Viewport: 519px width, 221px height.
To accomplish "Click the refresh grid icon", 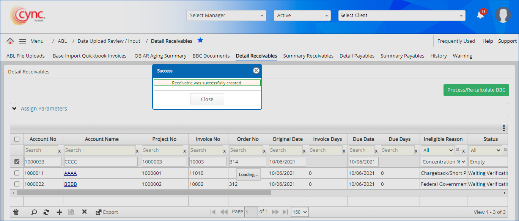I will click(x=46, y=212).
